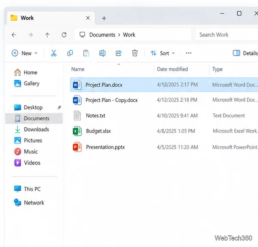Viewport: 258px width, 247px height.
Task: Go back with the left arrow
Action: (14, 35)
